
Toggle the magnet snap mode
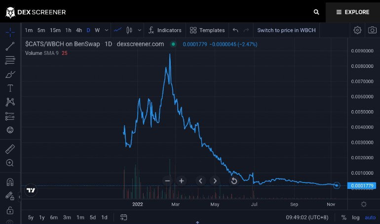pyautogui.click(x=10, y=182)
